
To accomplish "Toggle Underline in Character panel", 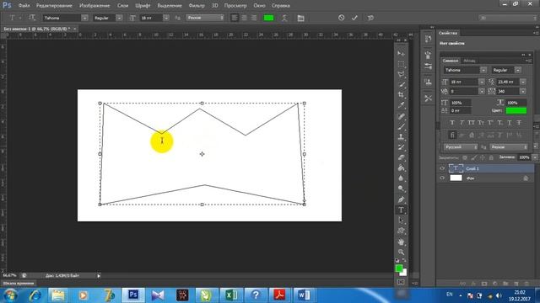I will click(510, 123).
